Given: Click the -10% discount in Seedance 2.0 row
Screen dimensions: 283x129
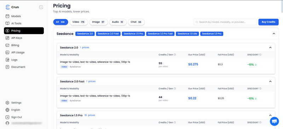Looking at the screenshot, I should coord(252,64).
